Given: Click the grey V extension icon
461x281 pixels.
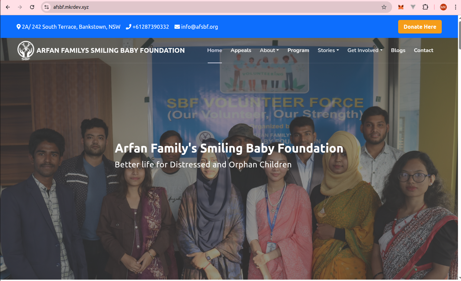Looking at the screenshot, I should pos(413,7).
